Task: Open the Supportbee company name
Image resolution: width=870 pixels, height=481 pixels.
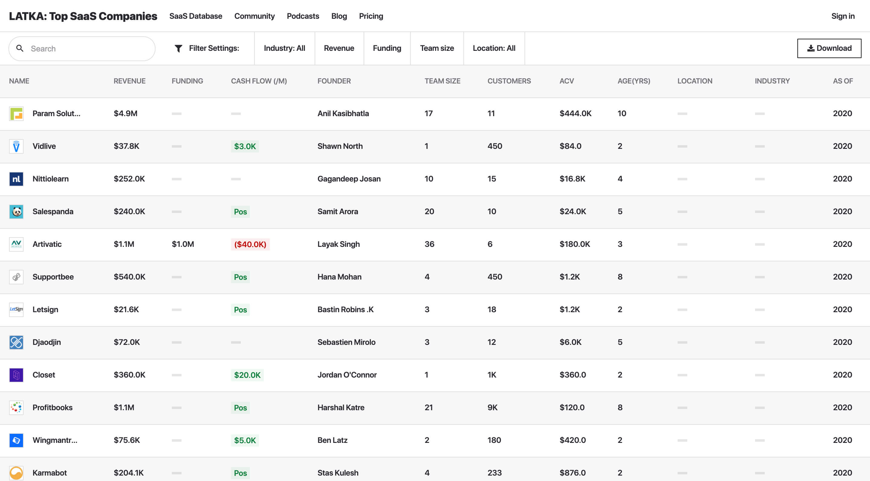Action: click(53, 277)
